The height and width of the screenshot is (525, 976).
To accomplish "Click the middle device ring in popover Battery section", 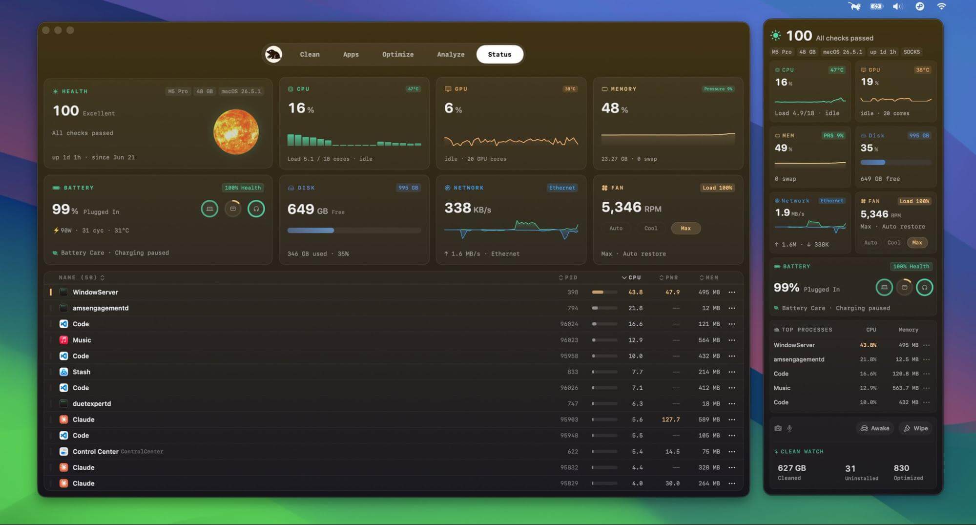I will click(x=904, y=288).
